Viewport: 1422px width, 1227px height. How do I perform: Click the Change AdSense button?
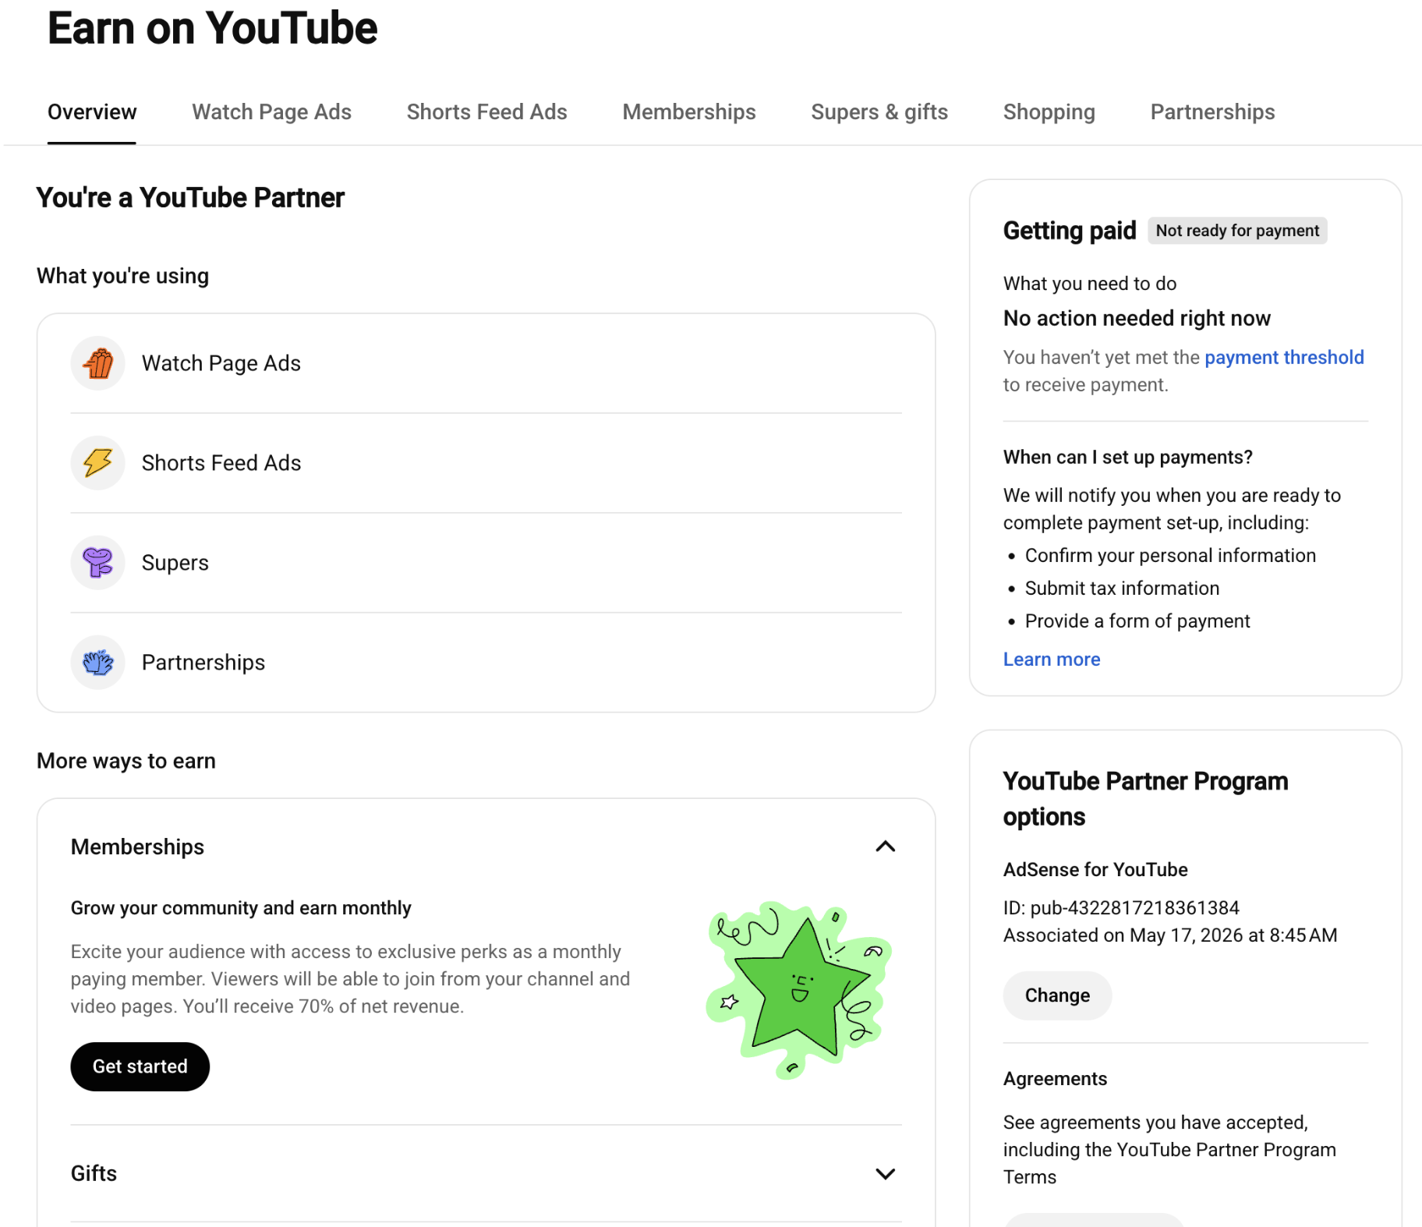1058,995
